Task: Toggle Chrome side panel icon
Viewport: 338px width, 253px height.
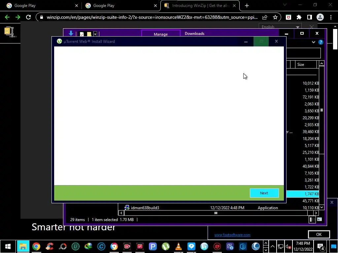Action: 310,17
